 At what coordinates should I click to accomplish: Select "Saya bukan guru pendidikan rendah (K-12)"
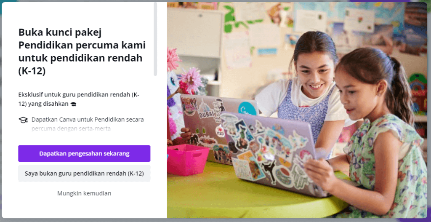click(x=84, y=174)
